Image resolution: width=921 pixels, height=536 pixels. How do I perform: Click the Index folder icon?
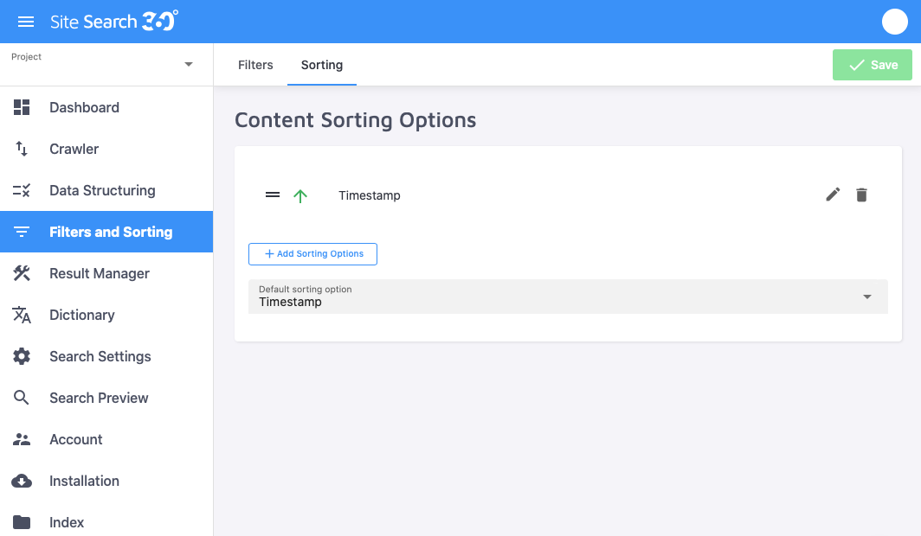[22, 522]
